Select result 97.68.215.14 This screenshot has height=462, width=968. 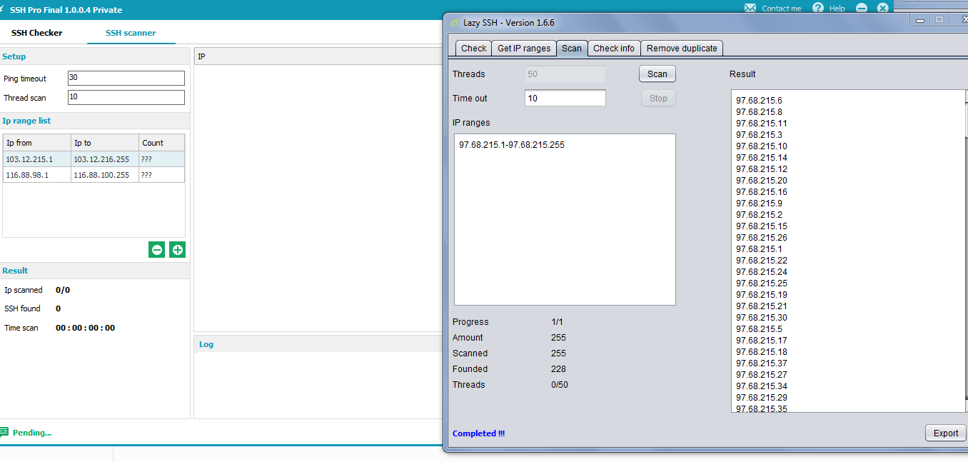(x=762, y=158)
